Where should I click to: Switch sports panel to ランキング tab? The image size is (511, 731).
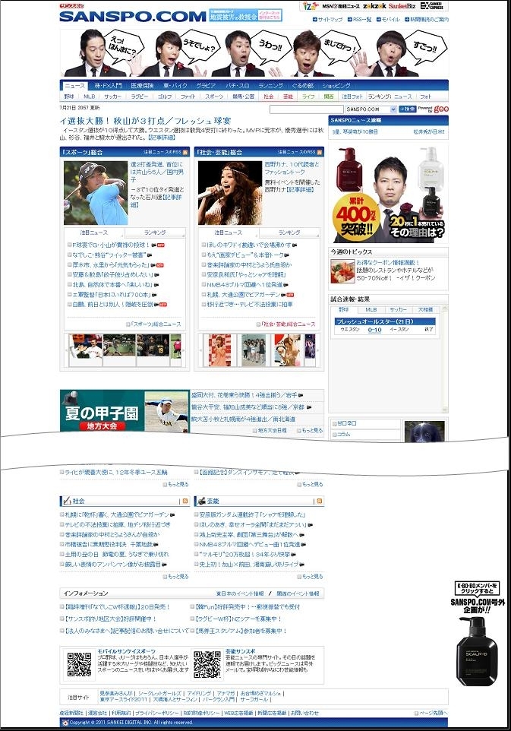click(155, 233)
